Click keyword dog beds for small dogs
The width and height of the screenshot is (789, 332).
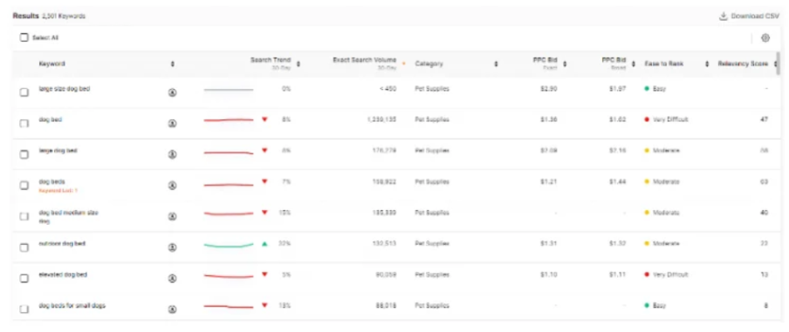point(72,305)
